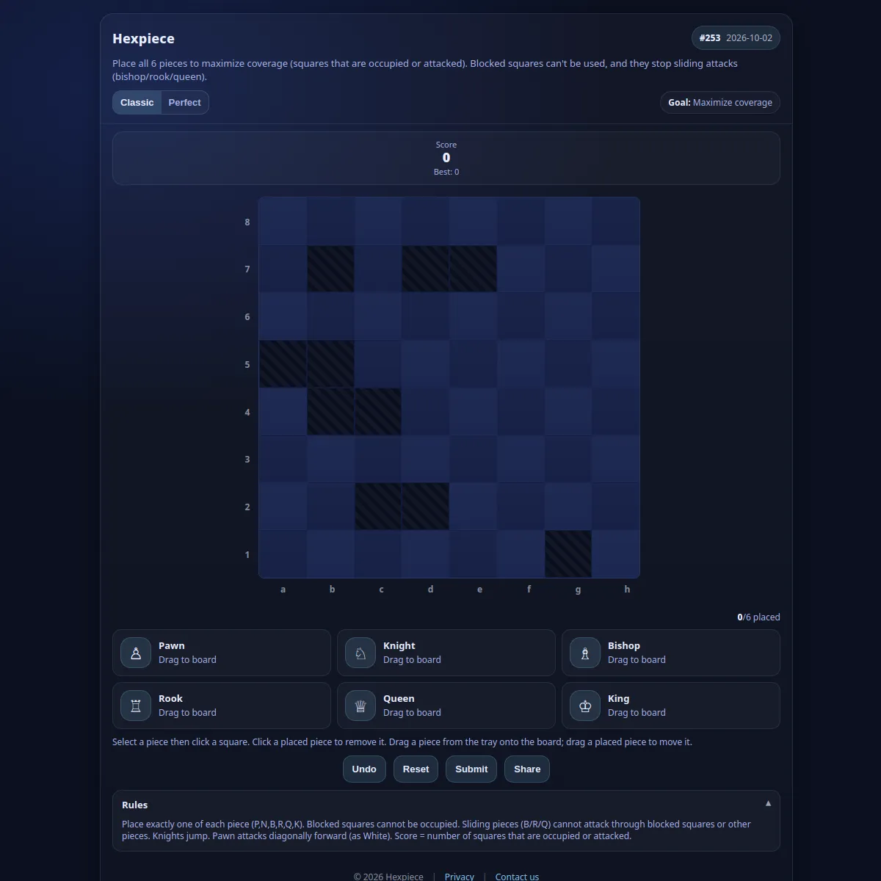
Task: Click the blocked square at g1
Action: (x=568, y=554)
